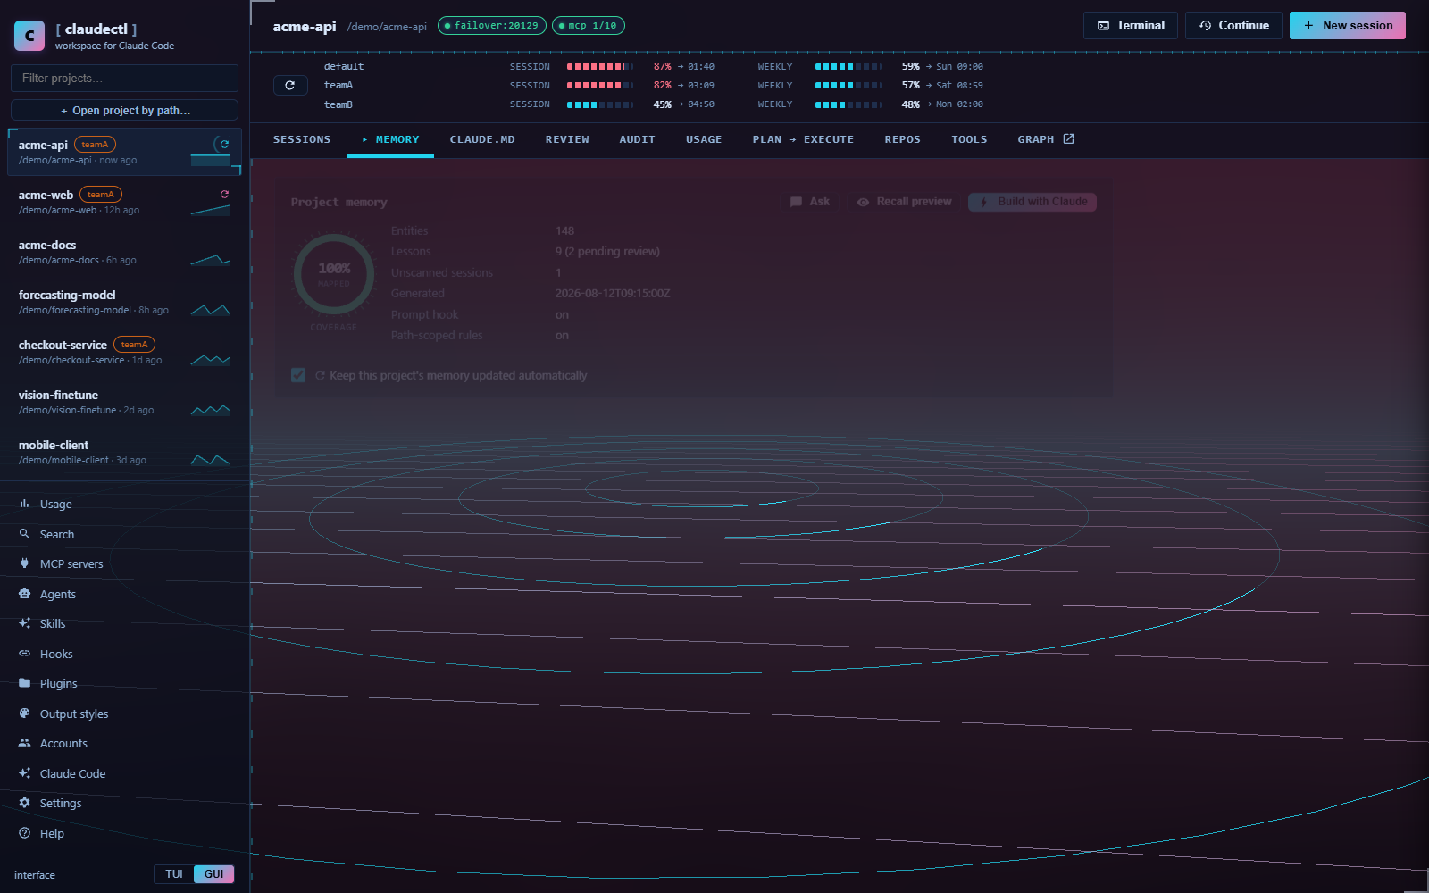Click the Search magnifier icon in the sidebar
This screenshot has height=893, width=1429.
point(24,534)
